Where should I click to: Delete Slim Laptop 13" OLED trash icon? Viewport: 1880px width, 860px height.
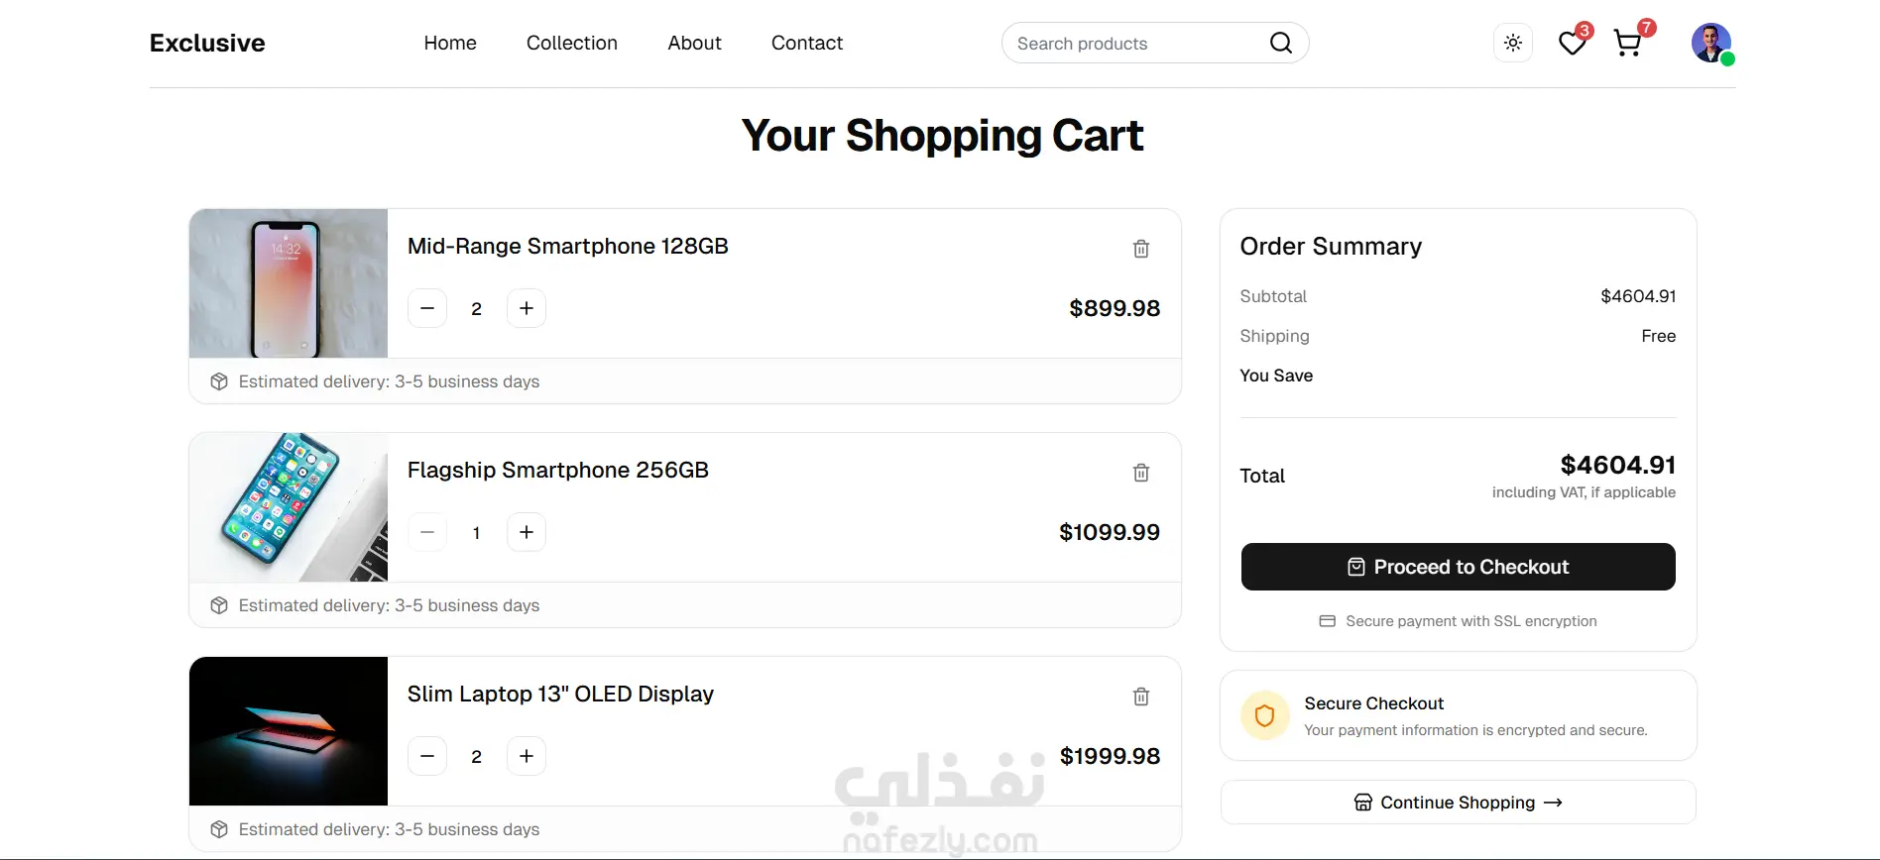[x=1141, y=697]
